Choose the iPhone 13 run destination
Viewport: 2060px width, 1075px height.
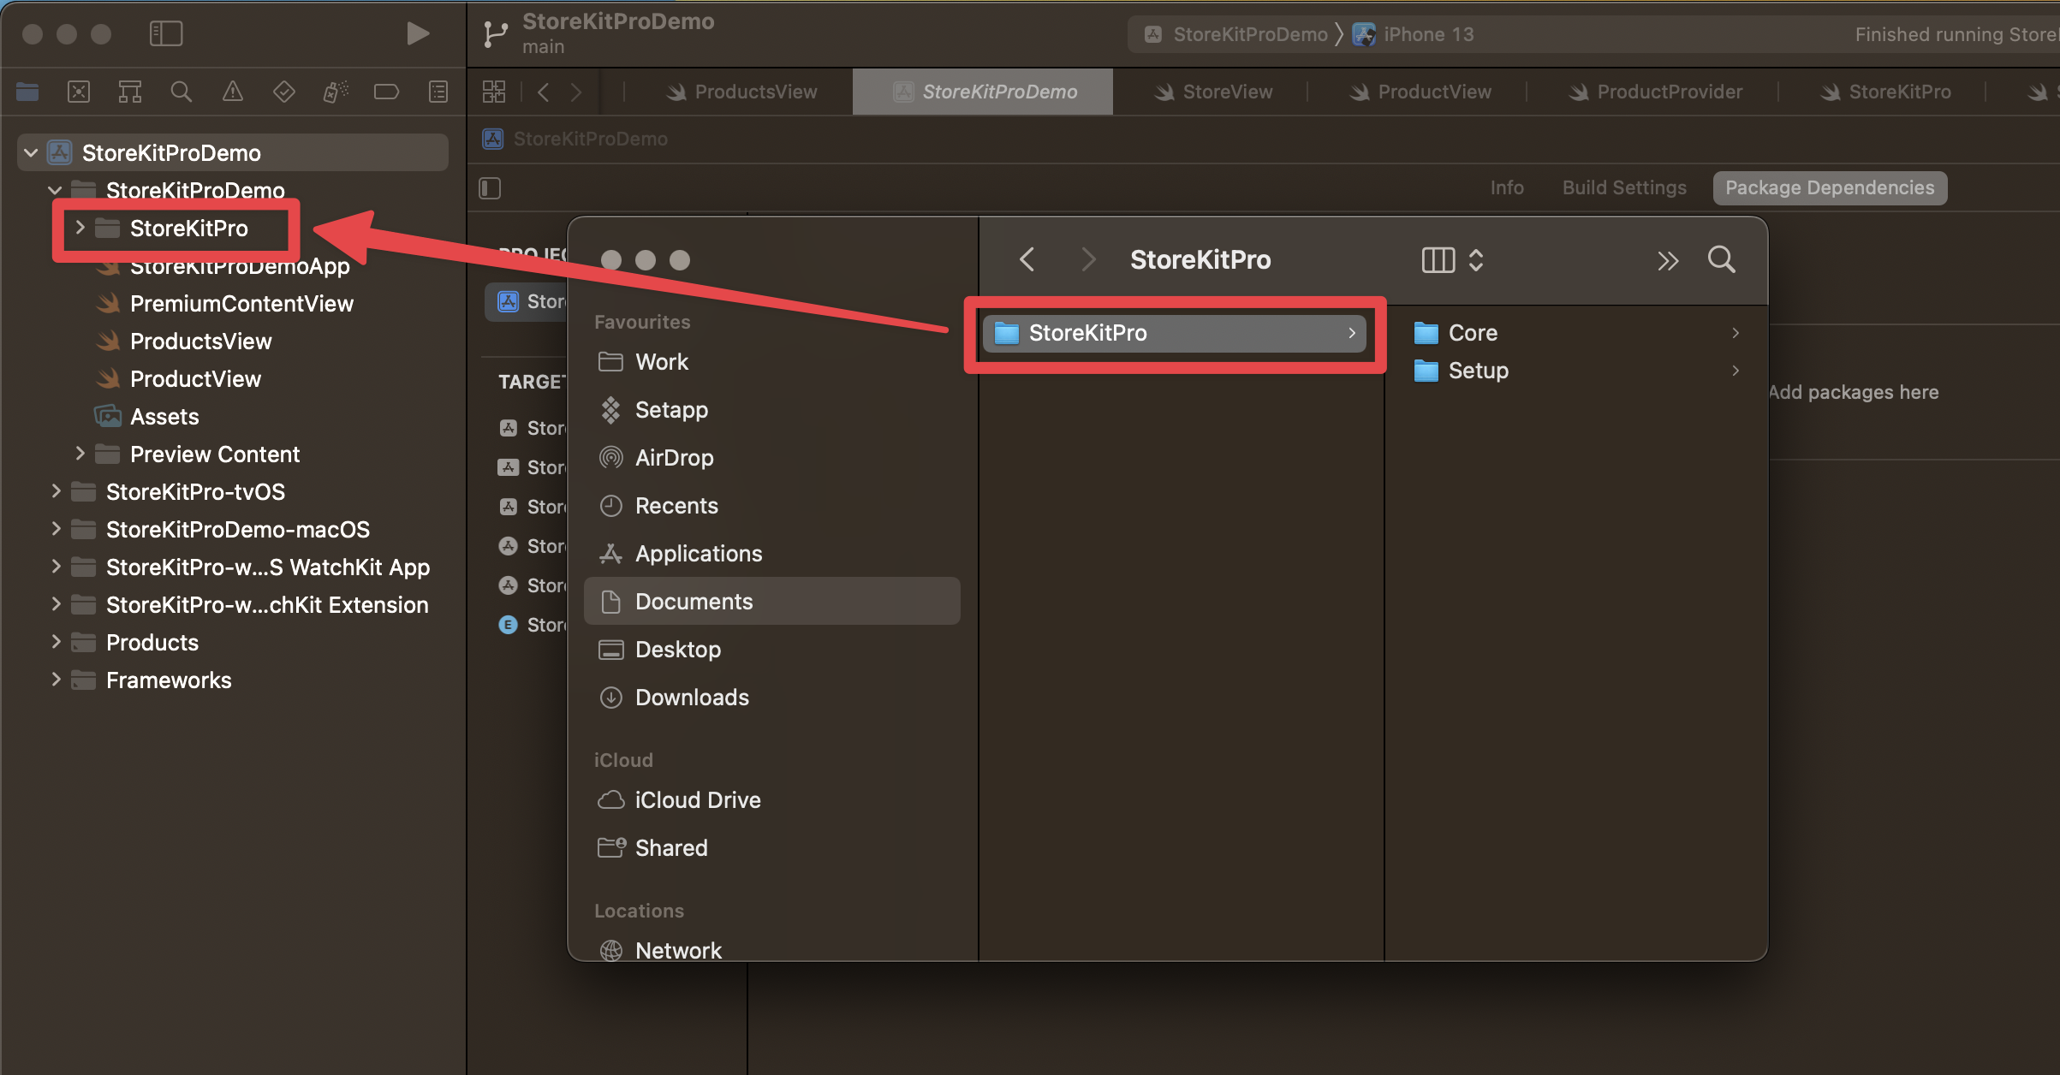[x=1414, y=34]
